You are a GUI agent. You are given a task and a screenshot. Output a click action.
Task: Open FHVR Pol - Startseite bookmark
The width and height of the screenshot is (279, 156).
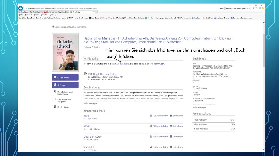tap(183, 18)
